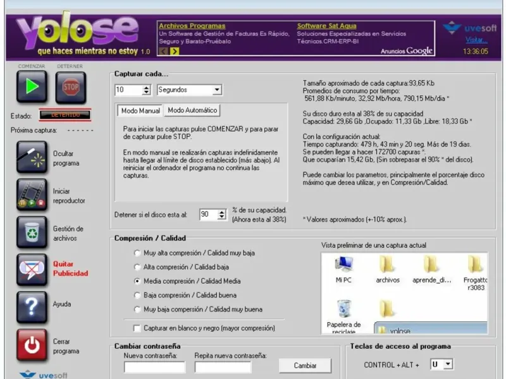Open the Iniciar reproductor film icon
This screenshot has height=379, width=506.
pyautogui.click(x=32, y=195)
